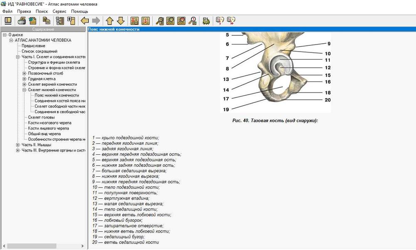Collapse 'Скелет нижней конечности' node

tap(25, 90)
